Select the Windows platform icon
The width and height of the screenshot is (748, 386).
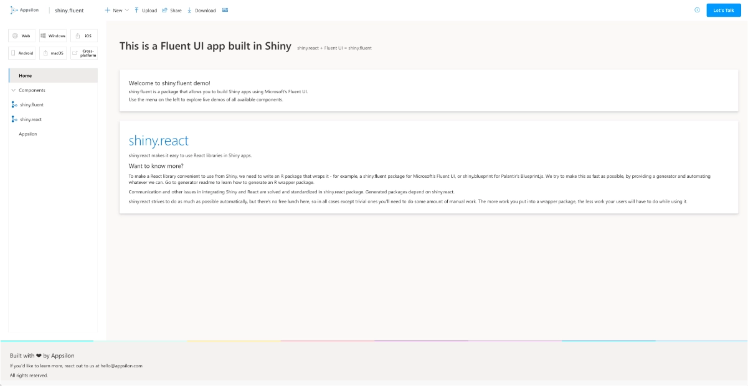[44, 35]
